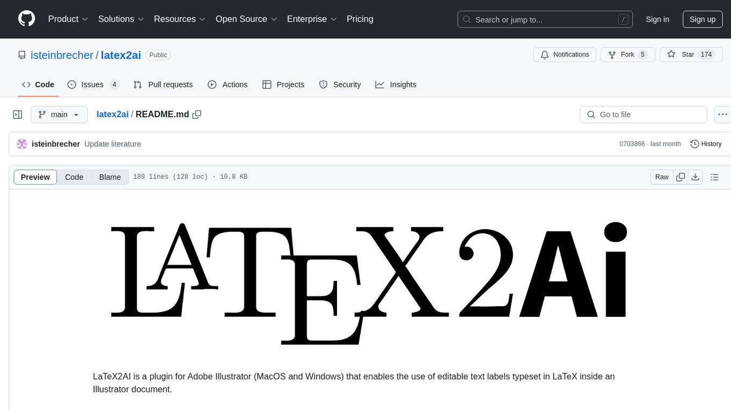Screen dimensions: 731x411
Task: Star the repository
Action: coord(691,54)
